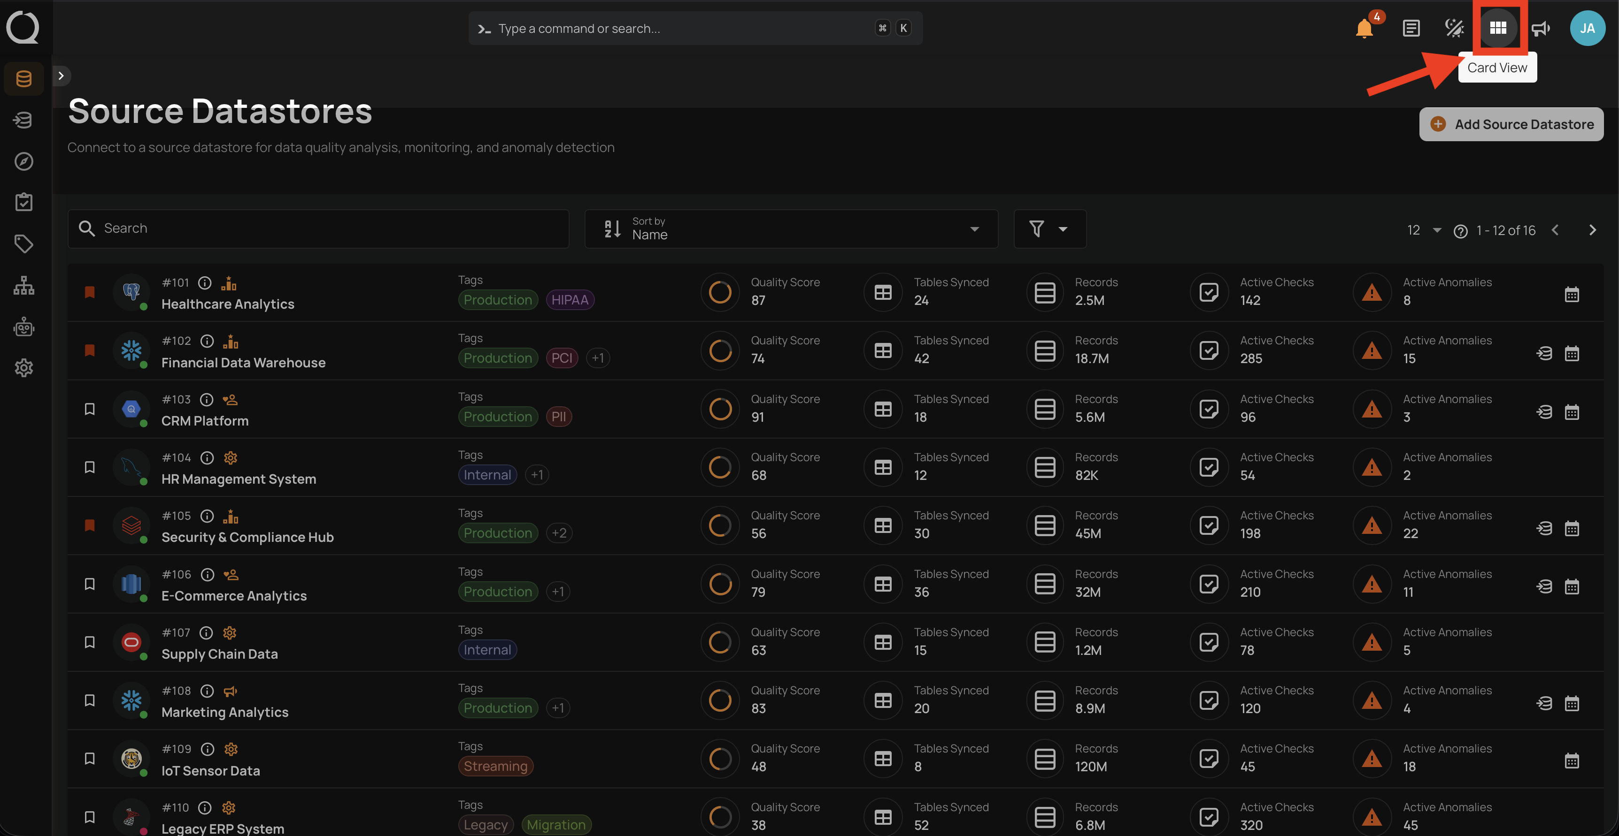
Task: Click the app logo at top left
Action: [23, 28]
